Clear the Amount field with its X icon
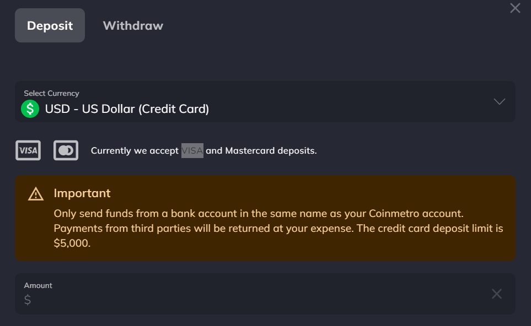This screenshot has width=531, height=326. pos(496,294)
